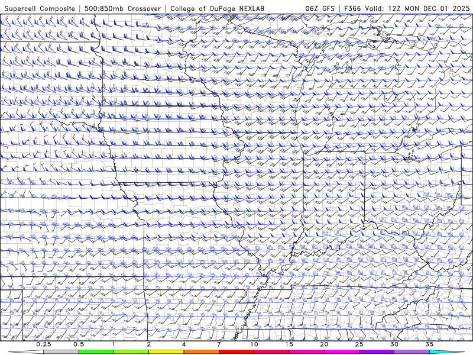Click the legend value 1
This screenshot has height=355, width=473.
pyautogui.click(x=114, y=344)
